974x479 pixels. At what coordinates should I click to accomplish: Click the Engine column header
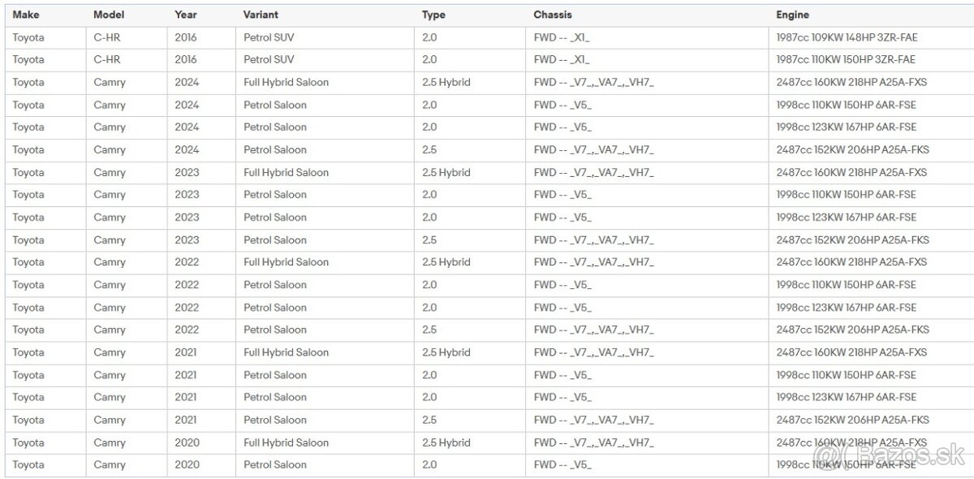coord(792,15)
